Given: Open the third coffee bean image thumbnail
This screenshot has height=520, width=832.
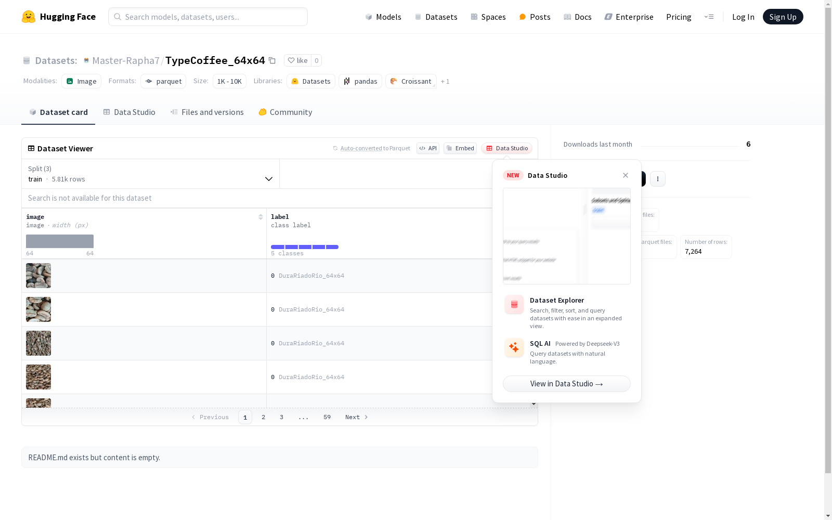Looking at the screenshot, I should tap(38, 343).
